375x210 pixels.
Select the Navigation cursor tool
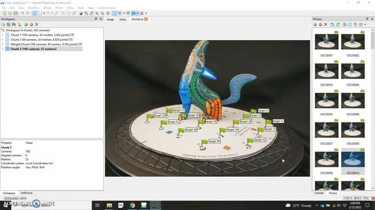coord(35,13)
